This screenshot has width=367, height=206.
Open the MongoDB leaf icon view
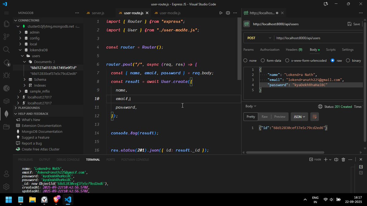point(6,114)
